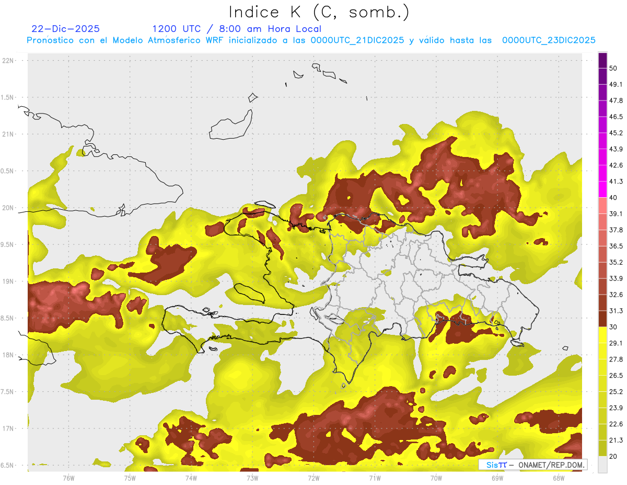Click the '20' colorbar value
Image resolution: width=627 pixels, height=485 pixels.
pyautogui.click(x=613, y=456)
